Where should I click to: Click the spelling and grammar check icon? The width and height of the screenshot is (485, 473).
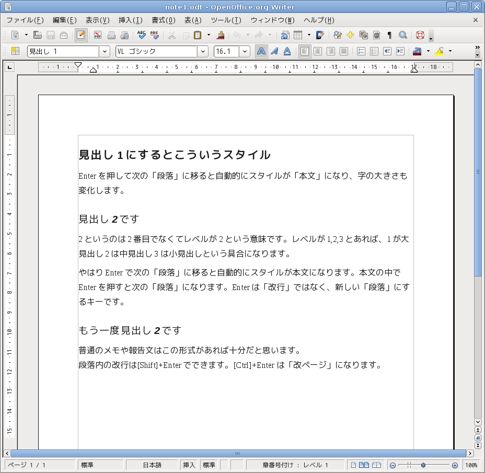141,35
